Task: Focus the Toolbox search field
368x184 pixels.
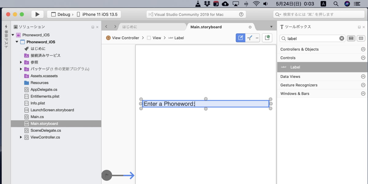Action: click(x=312, y=38)
